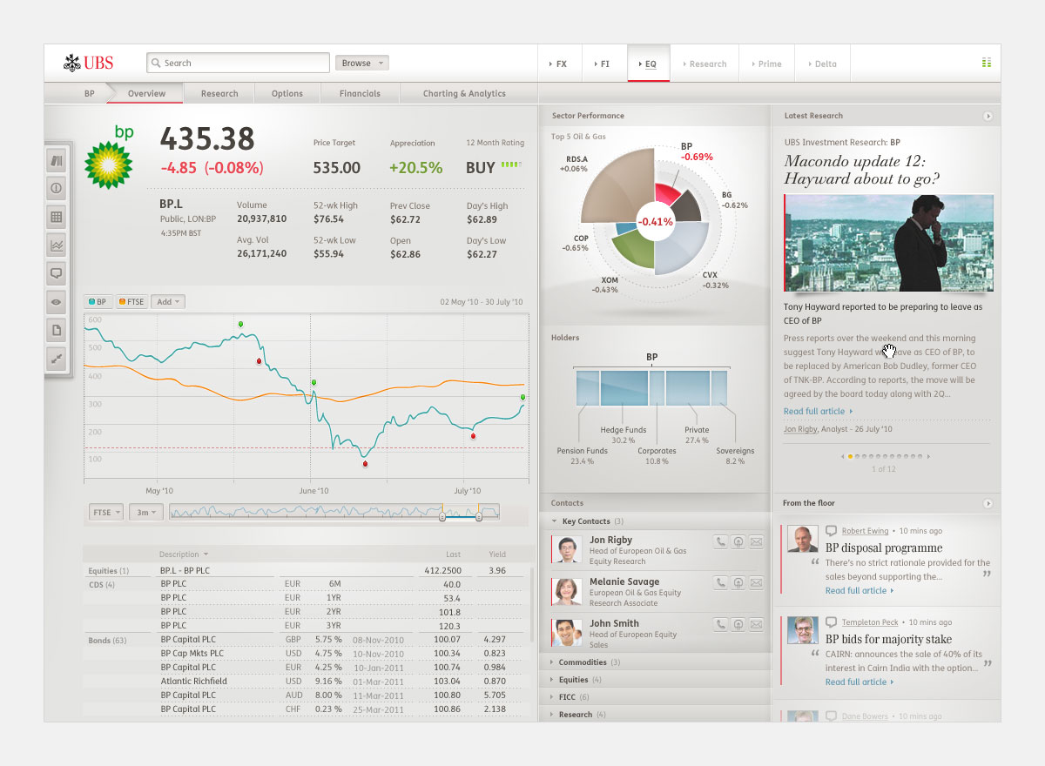The height and width of the screenshot is (766, 1045).
Task: Select the first orange pagination dot
Action: 850,456
